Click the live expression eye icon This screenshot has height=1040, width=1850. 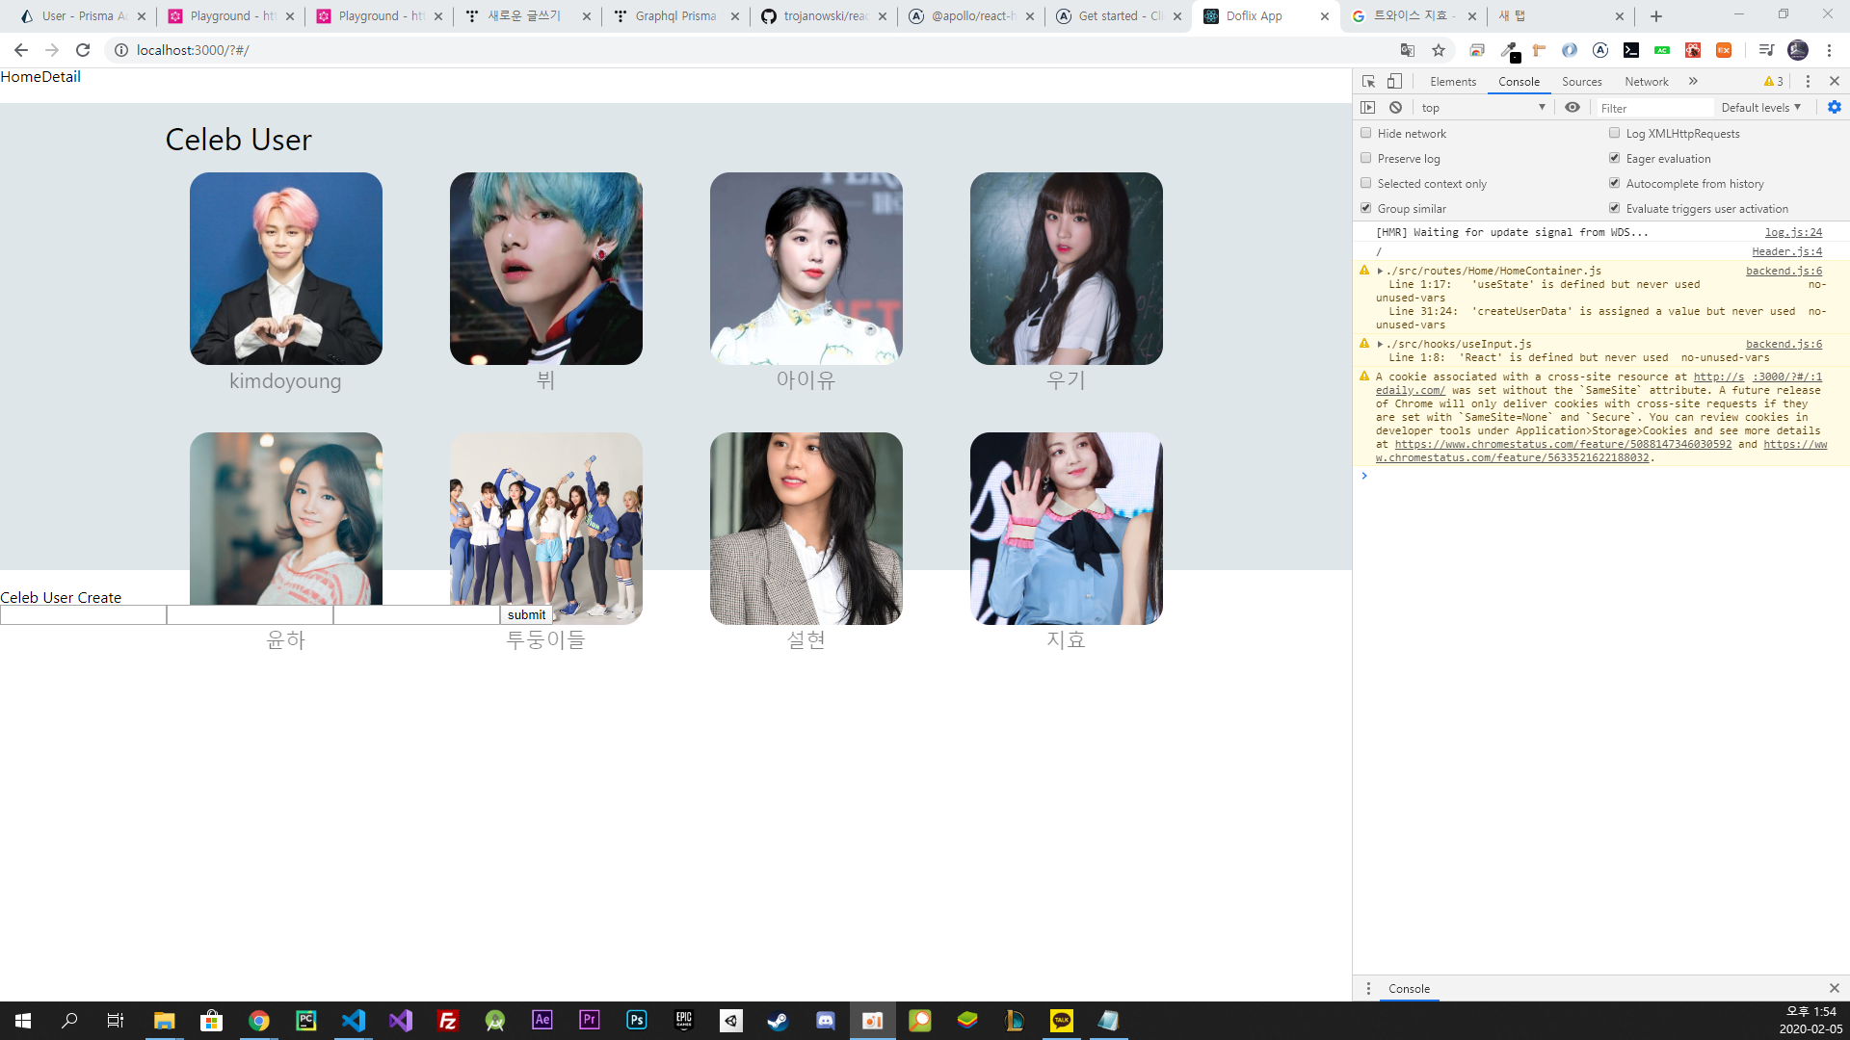pyautogui.click(x=1572, y=108)
